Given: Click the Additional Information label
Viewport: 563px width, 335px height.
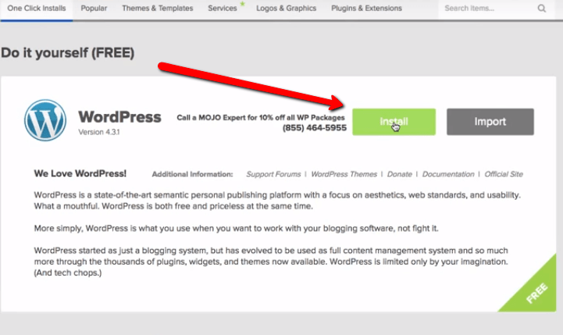Looking at the screenshot, I should [192, 174].
